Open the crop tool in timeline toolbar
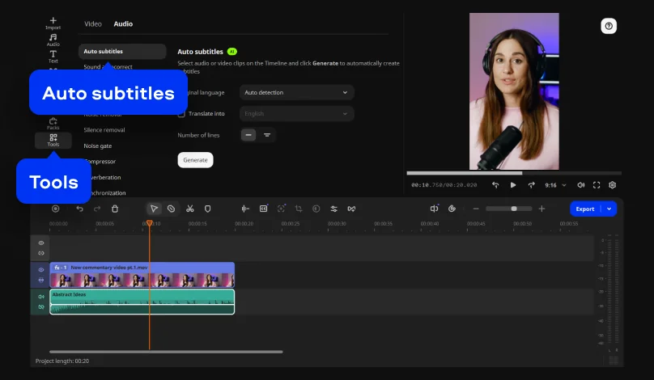The height and width of the screenshot is (380, 654). 299,209
